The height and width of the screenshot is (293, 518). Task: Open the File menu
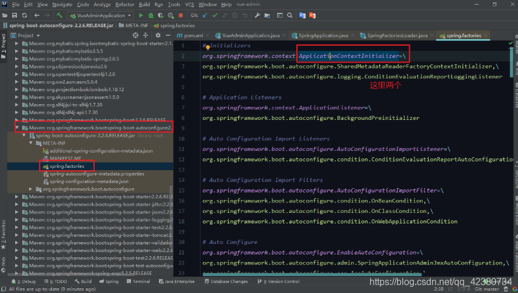coord(16,4)
